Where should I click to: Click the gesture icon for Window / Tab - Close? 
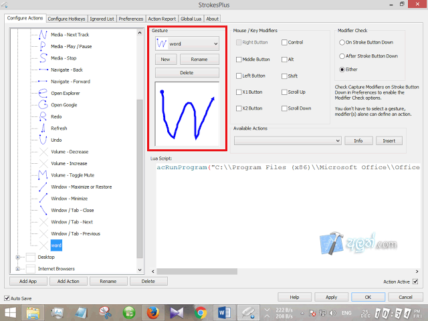click(x=43, y=210)
